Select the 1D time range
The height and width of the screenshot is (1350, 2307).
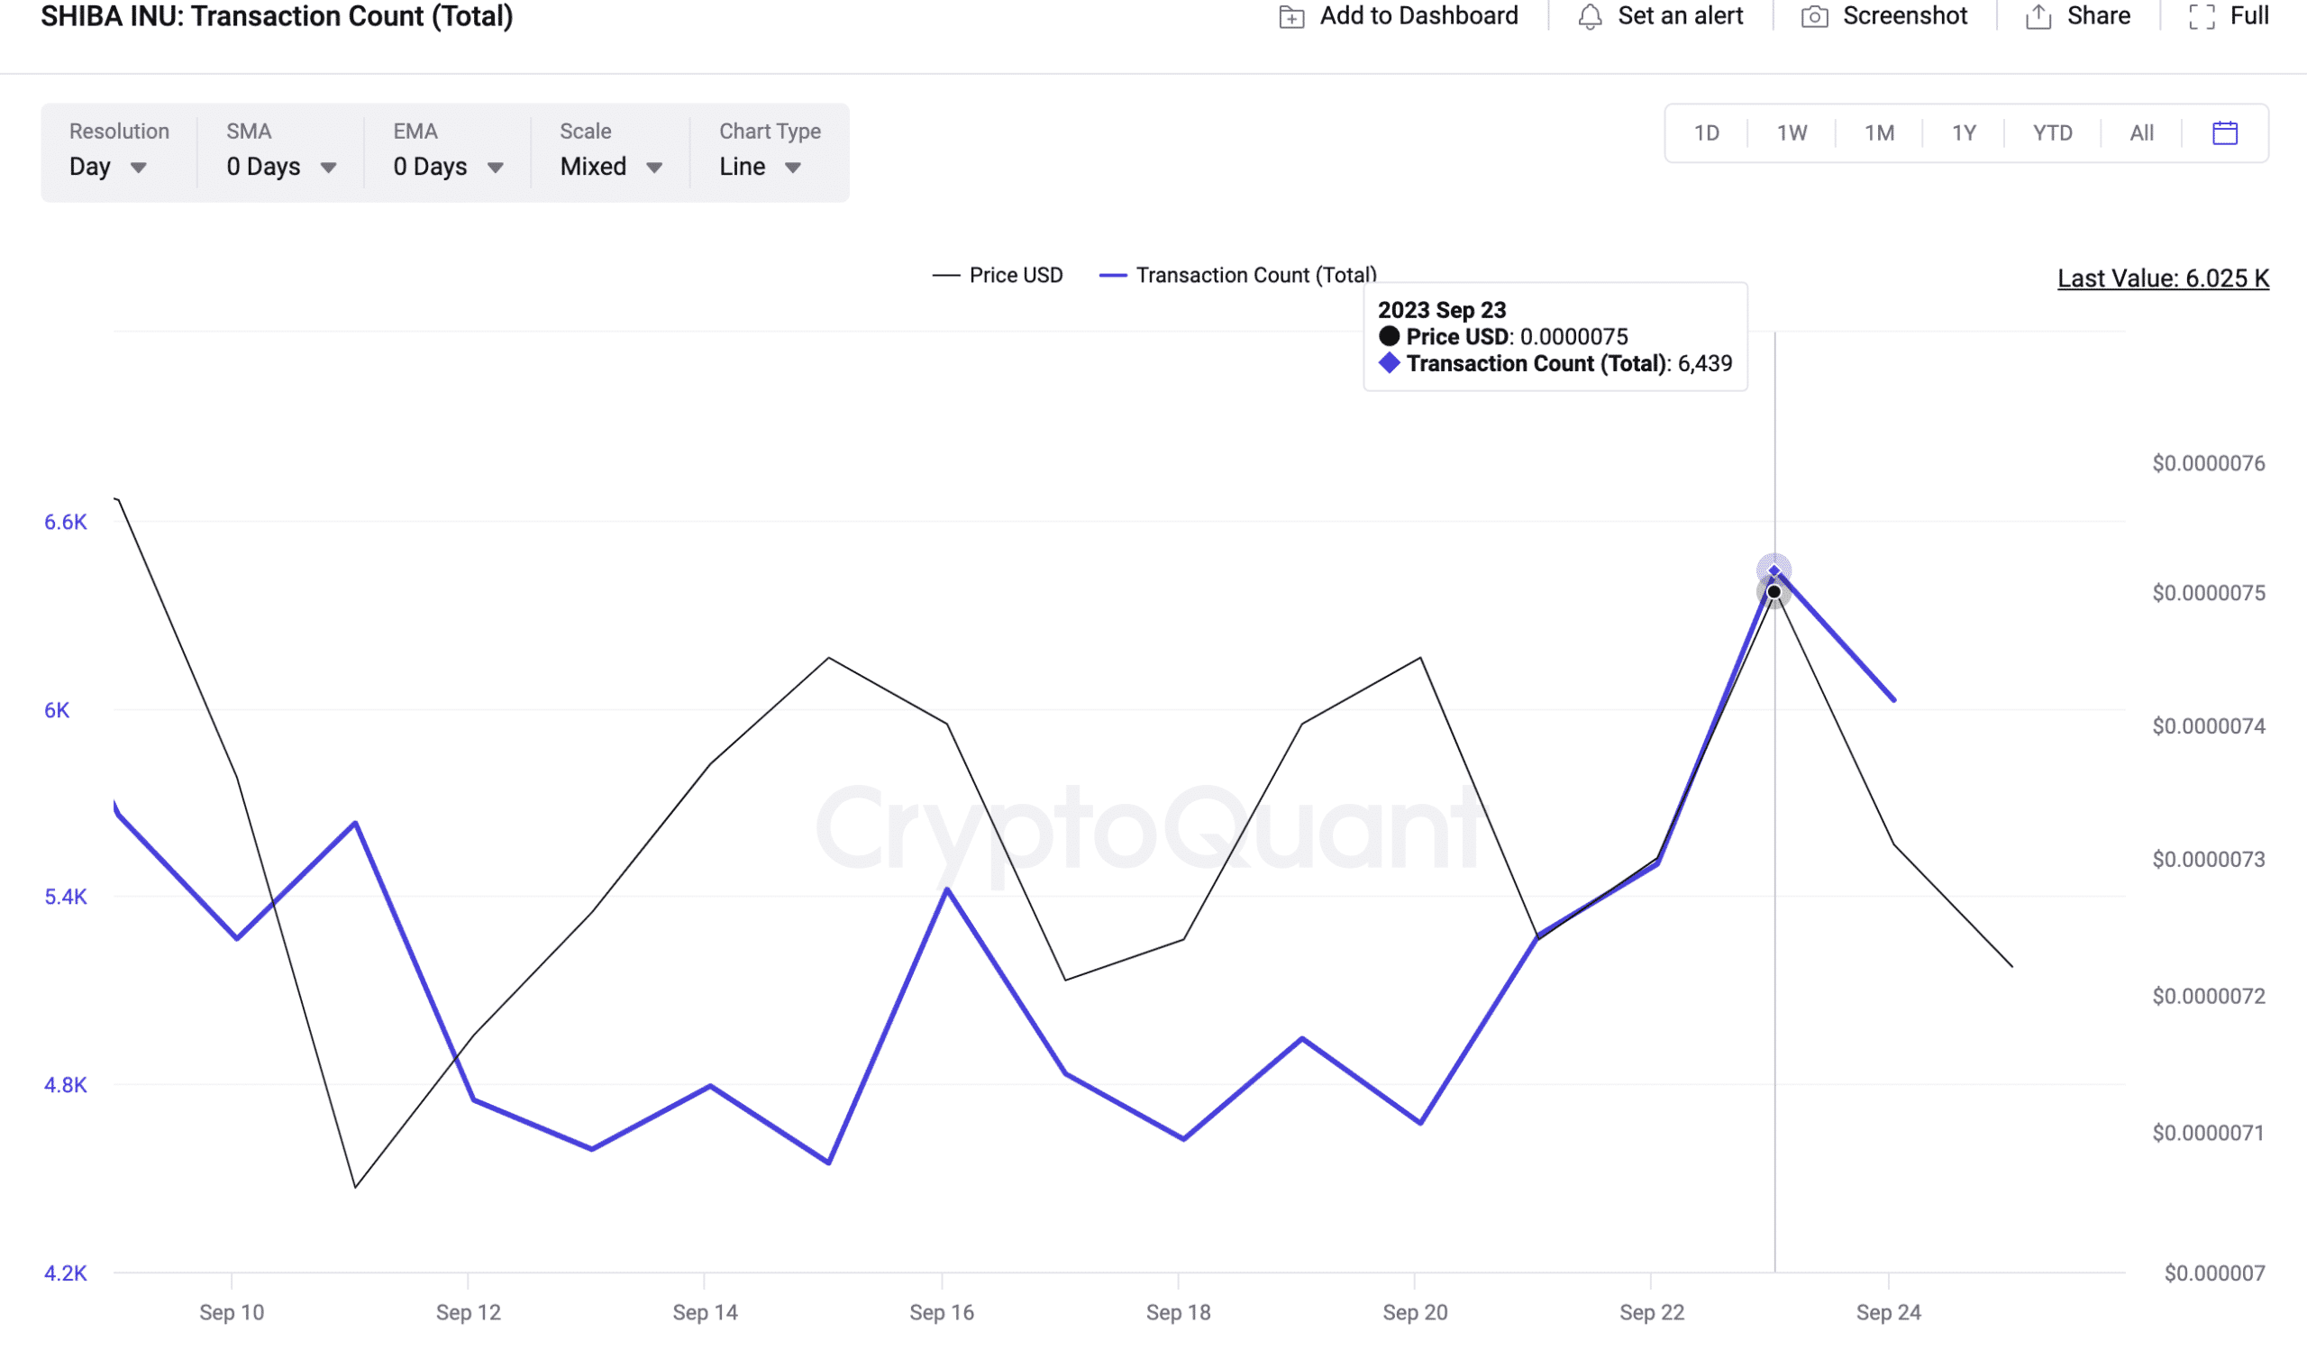click(x=1707, y=133)
